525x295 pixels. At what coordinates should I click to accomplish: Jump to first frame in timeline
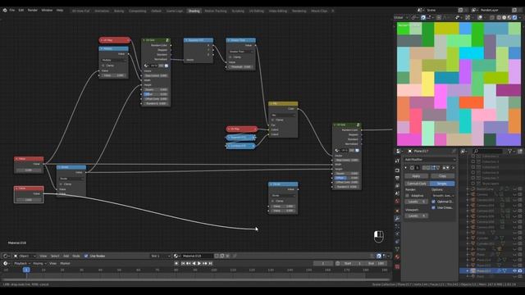(x=183, y=263)
